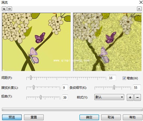Click the 条纹细节(K): label
Image resolution: width=143 pixels, height=121 pixels.
pyautogui.click(x=78, y=88)
